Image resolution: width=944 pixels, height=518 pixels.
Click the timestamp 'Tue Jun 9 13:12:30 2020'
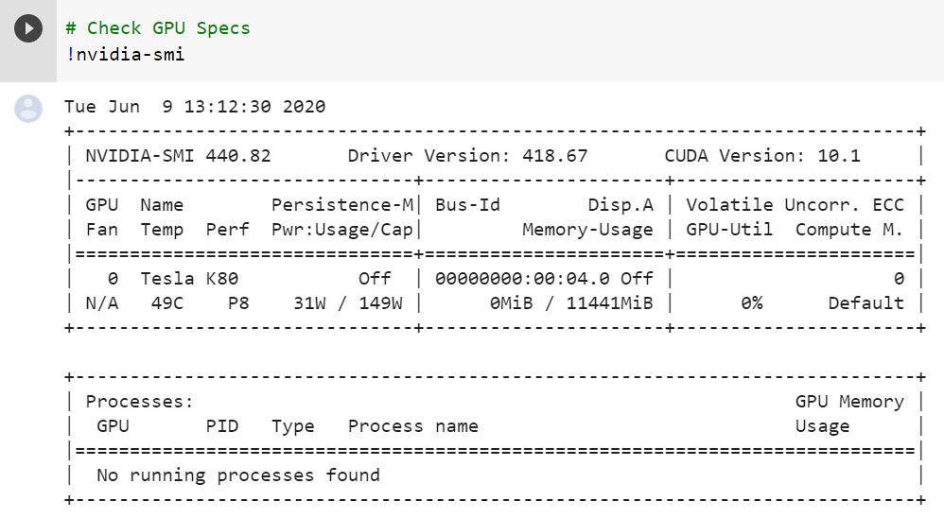click(195, 107)
